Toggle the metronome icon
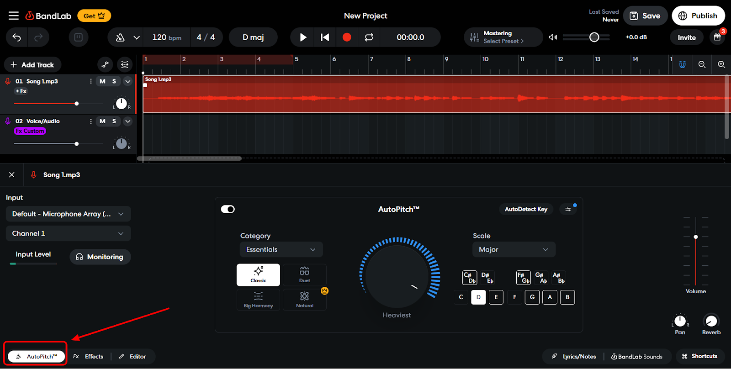Viewport: 731px width, 369px height. tap(120, 37)
